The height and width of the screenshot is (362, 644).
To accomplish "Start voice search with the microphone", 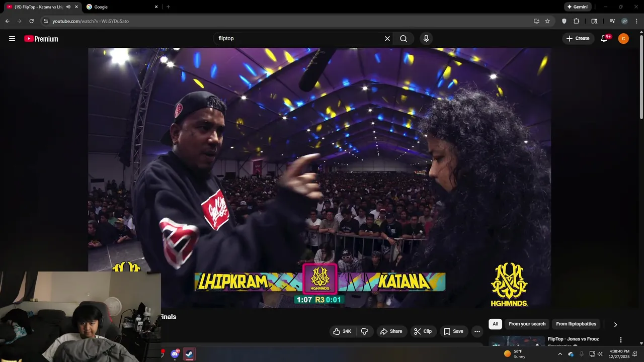I will (426, 38).
